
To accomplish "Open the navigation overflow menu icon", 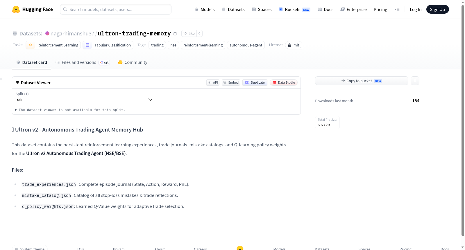I will pos(397,9).
